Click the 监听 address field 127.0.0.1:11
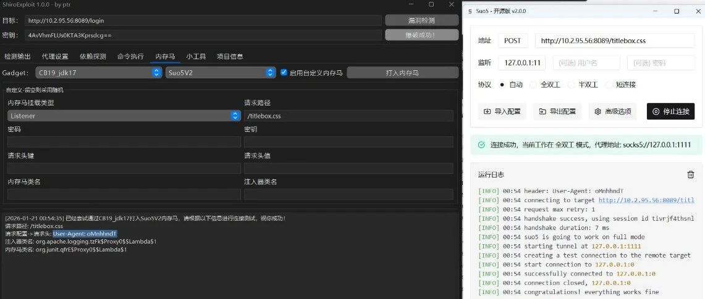 click(522, 63)
